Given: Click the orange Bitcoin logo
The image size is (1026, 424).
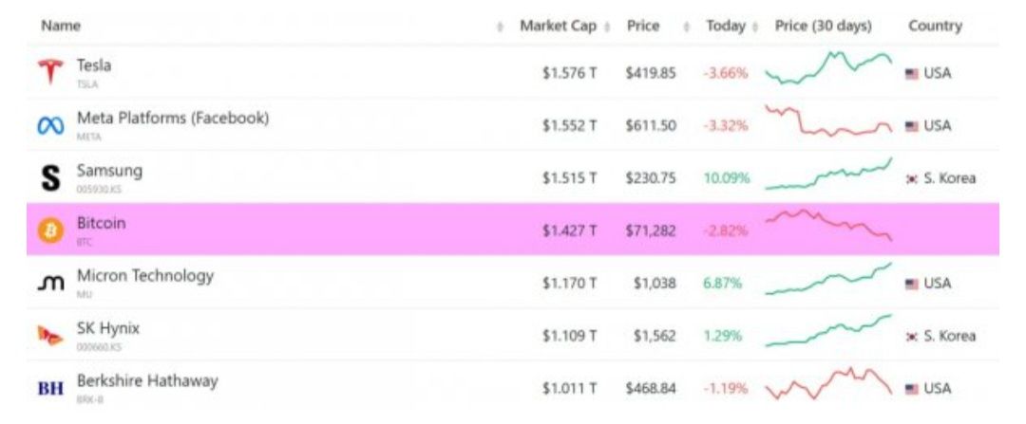Looking at the screenshot, I should (x=50, y=230).
